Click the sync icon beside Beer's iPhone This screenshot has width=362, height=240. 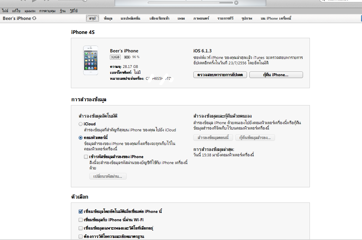coord(35,18)
